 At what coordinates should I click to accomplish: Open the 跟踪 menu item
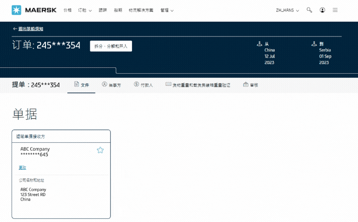[103, 10]
